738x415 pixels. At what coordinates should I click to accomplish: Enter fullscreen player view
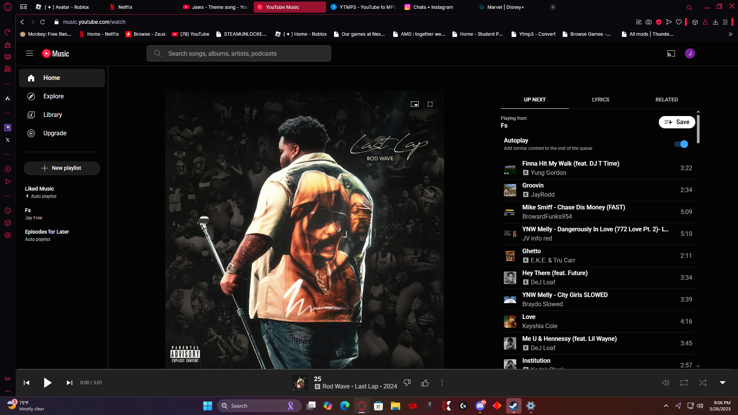pyautogui.click(x=430, y=104)
